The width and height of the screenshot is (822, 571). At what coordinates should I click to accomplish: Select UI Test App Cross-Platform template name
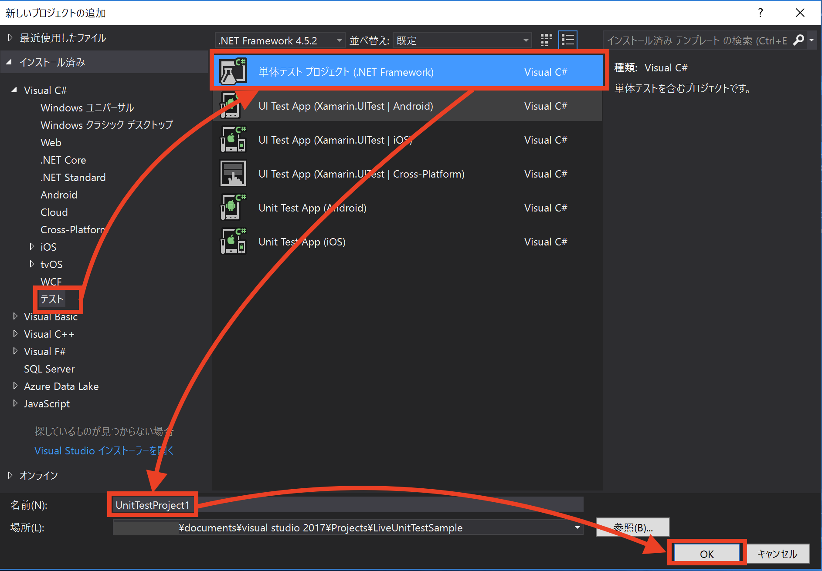(x=361, y=174)
